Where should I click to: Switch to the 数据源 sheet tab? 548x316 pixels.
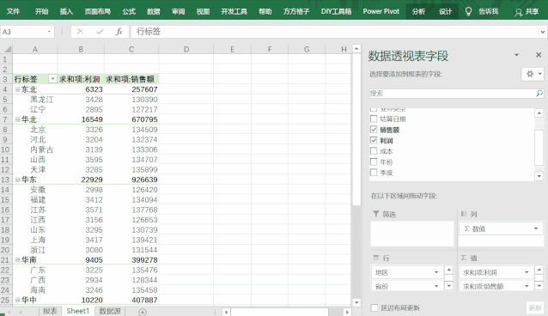(110, 311)
